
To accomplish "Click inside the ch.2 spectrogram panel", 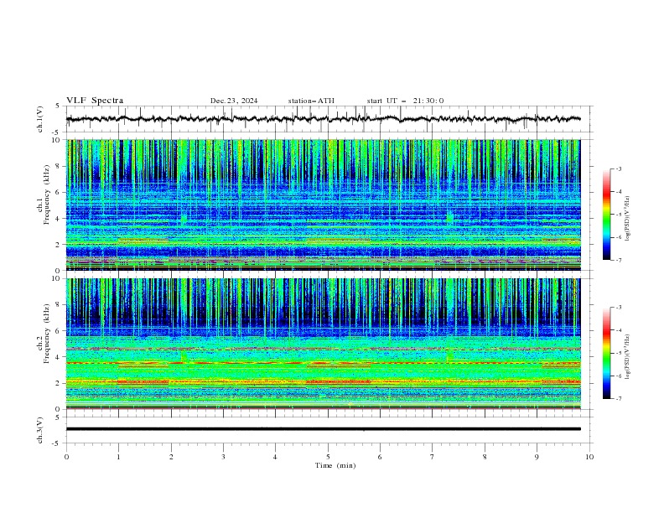I will pyautogui.click(x=324, y=344).
